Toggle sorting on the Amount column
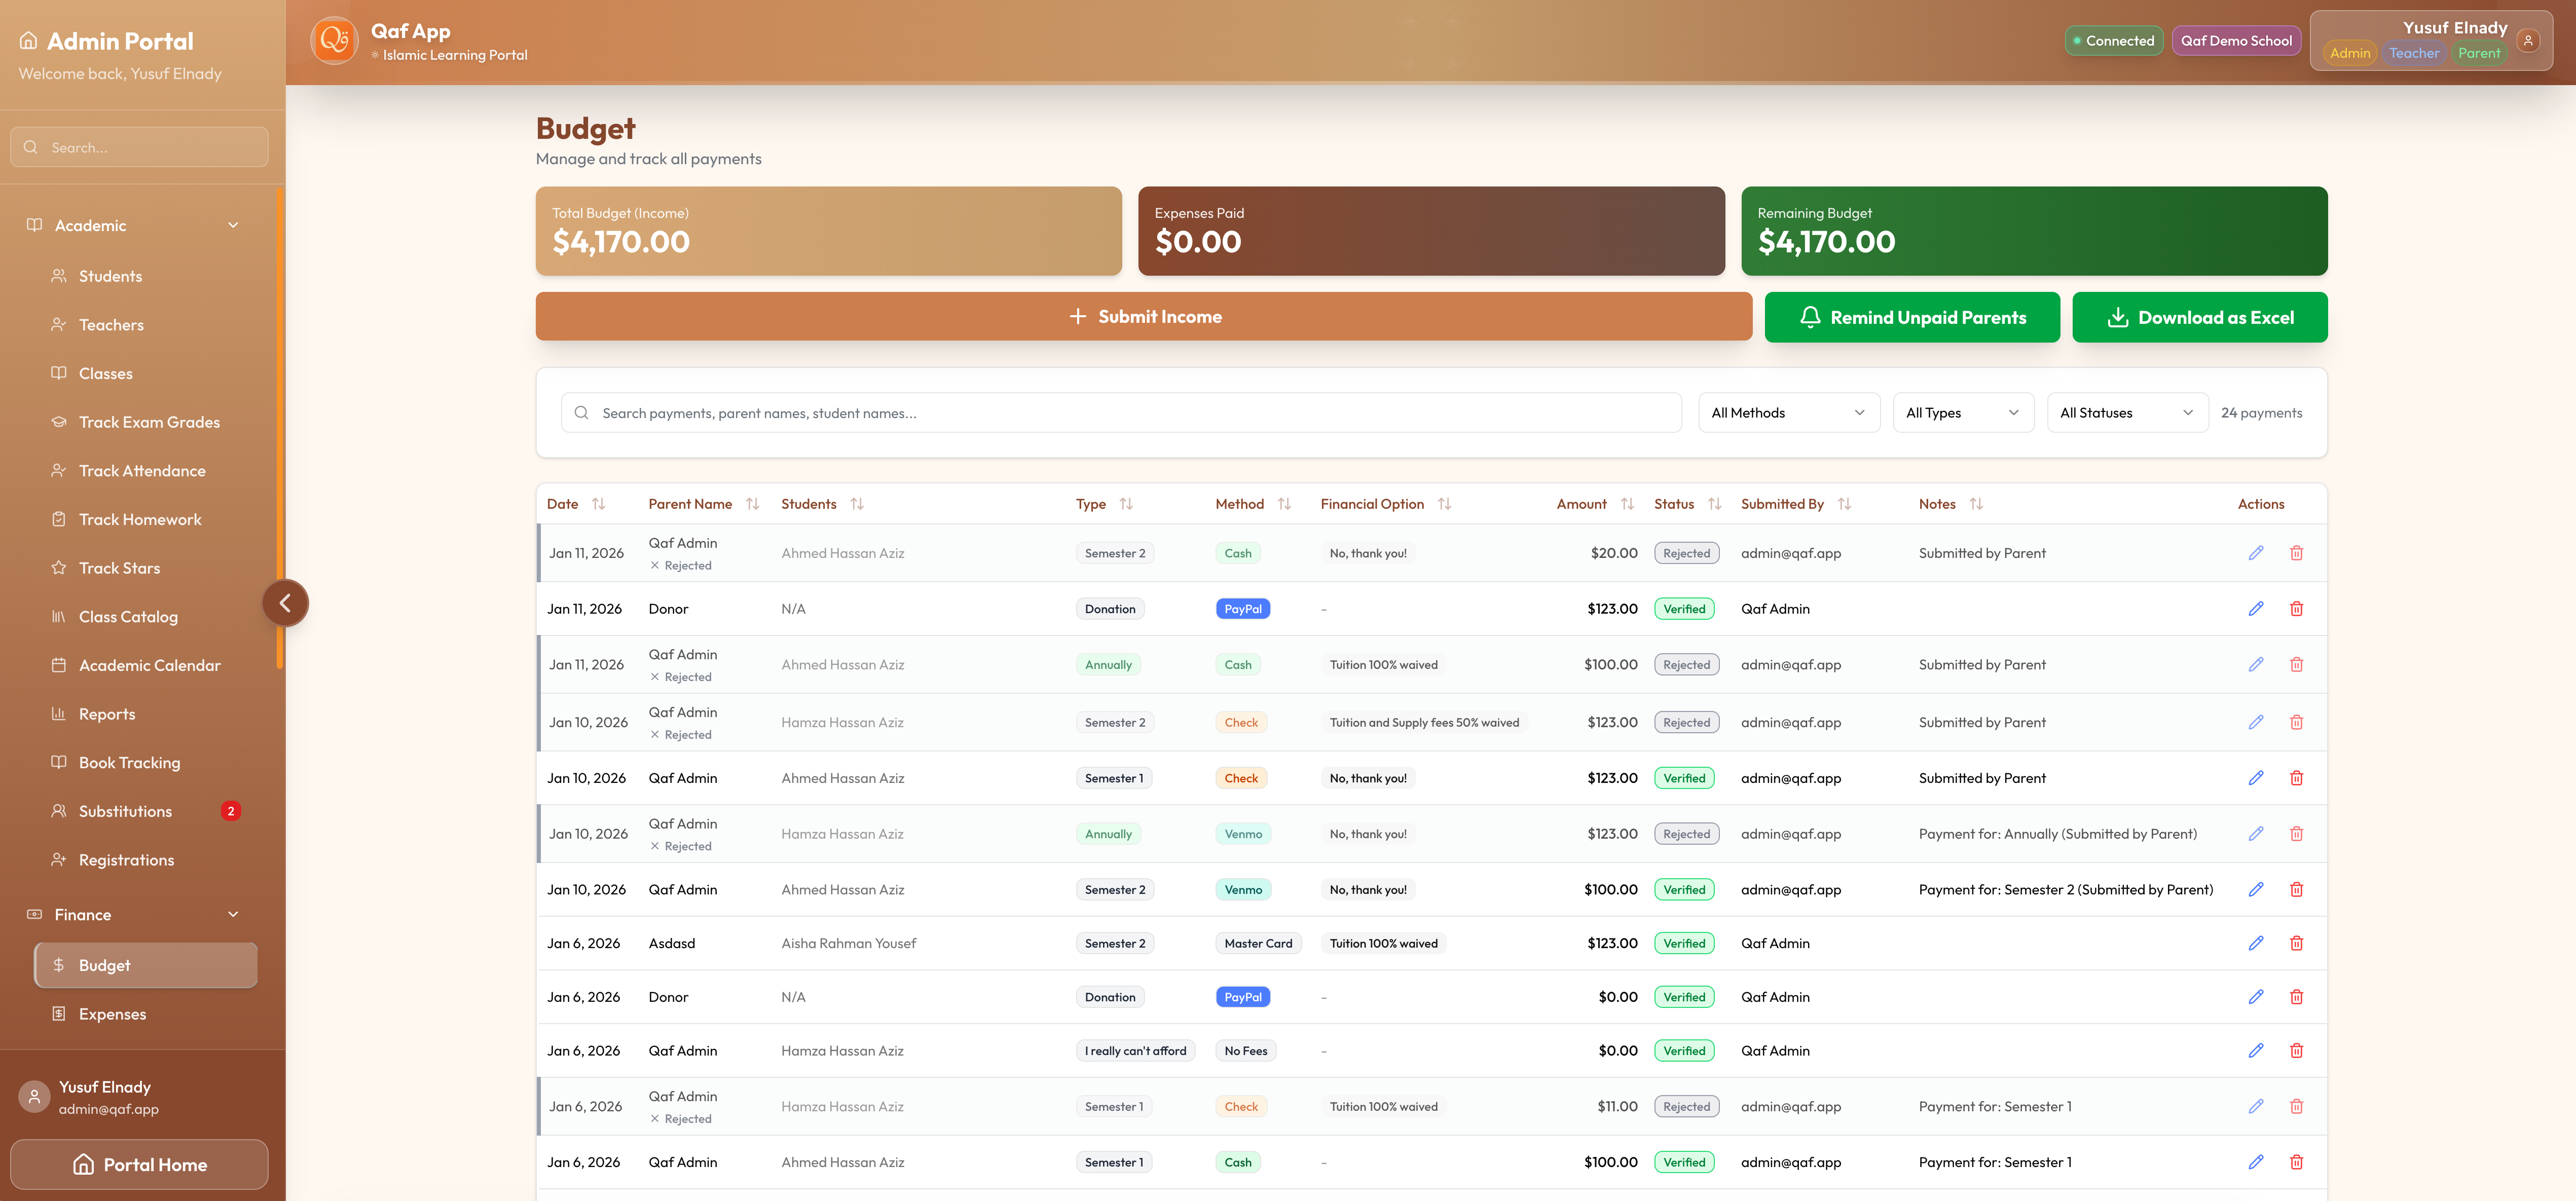This screenshot has width=2576, height=1201. coord(1626,503)
